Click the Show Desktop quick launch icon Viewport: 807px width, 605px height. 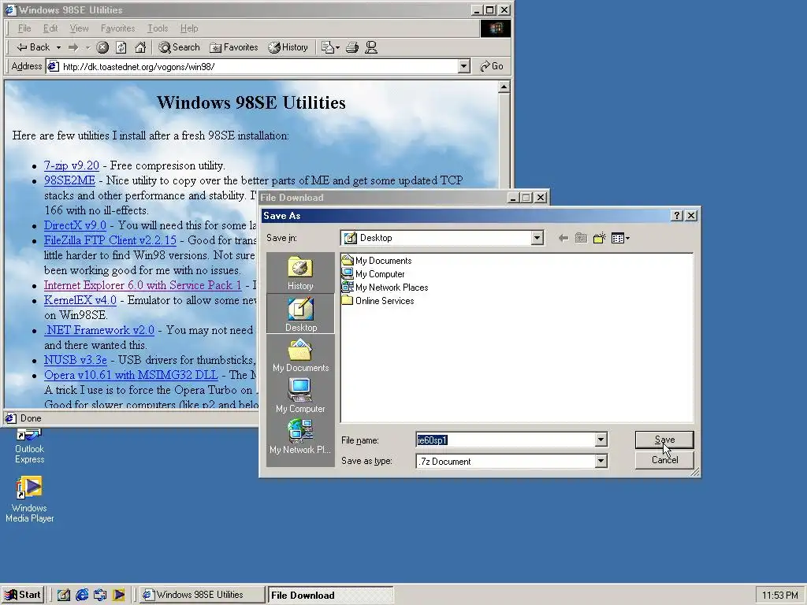64,595
